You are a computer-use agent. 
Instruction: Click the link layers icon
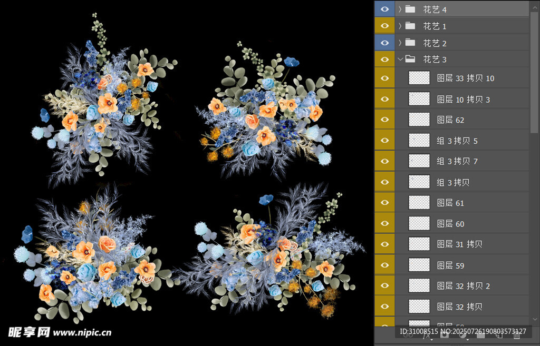[409, 334]
